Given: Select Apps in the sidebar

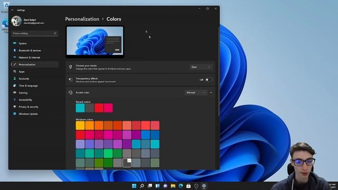Looking at the screenshot, I should [x=35, y=72].
